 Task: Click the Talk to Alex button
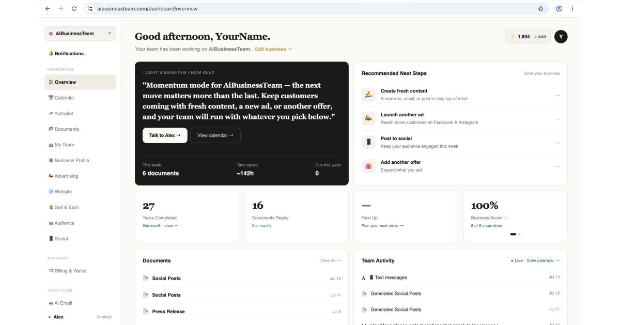coord(165,135)
